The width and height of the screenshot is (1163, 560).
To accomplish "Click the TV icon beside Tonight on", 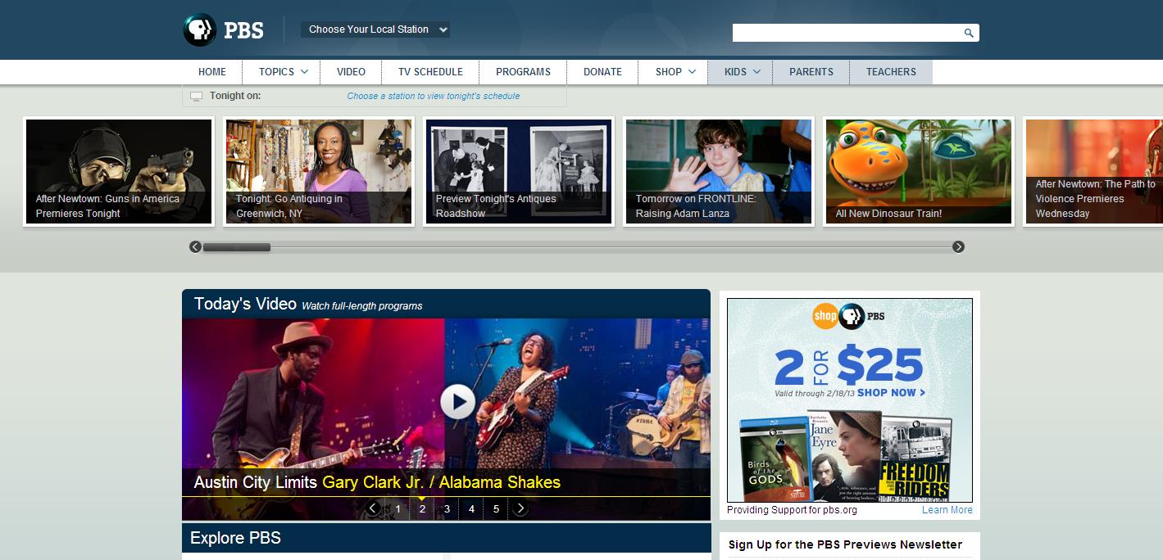I will pos(196,97).
